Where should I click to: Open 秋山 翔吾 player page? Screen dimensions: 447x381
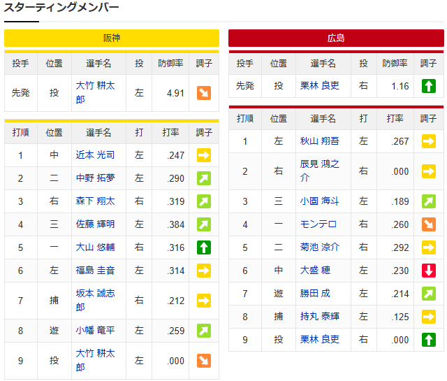point(320,141)
